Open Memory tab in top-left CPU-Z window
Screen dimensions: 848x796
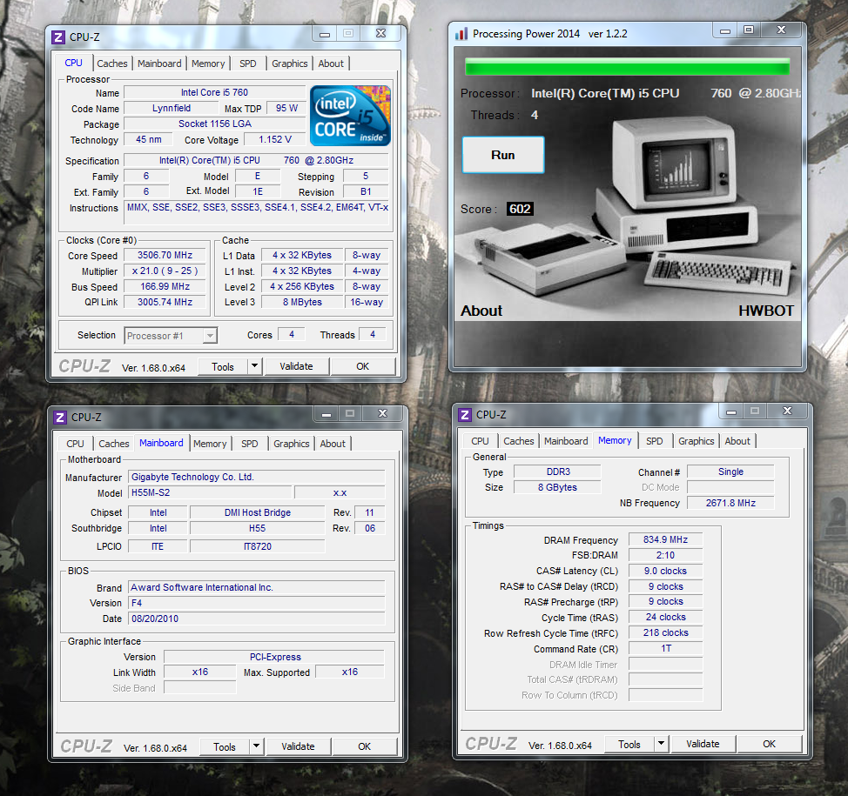pos(208,64)
